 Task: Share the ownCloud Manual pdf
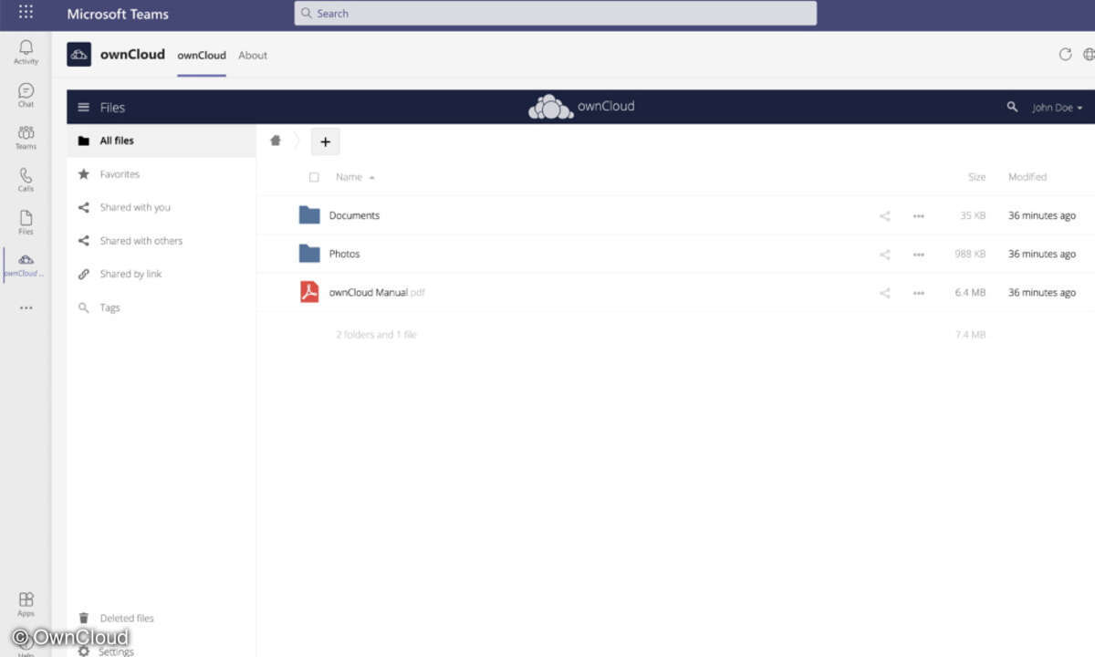(x=884, y=293)
